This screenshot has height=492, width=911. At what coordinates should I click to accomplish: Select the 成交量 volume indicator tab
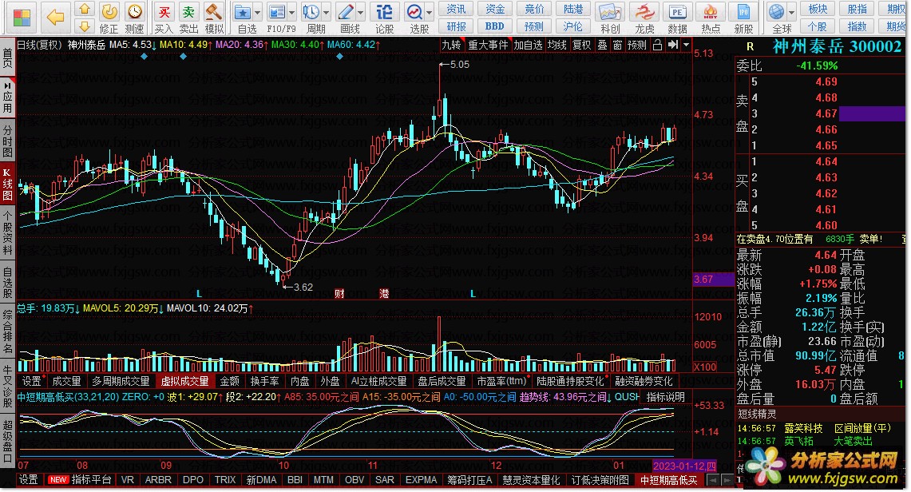click(67, 382)
